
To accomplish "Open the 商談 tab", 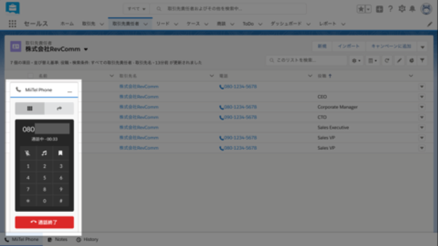I will click(x=221, y=24).
